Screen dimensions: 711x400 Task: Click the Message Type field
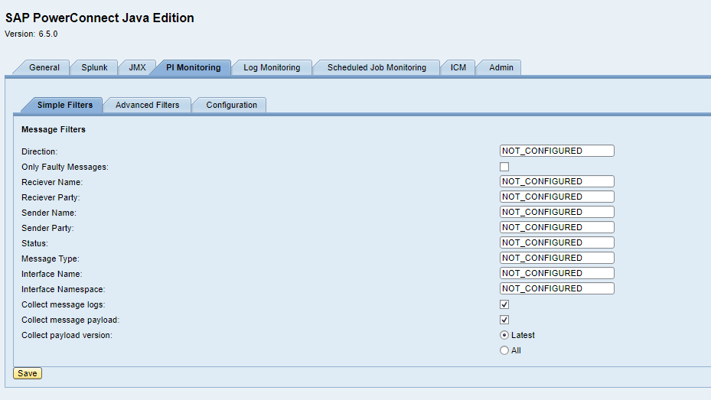556,259
